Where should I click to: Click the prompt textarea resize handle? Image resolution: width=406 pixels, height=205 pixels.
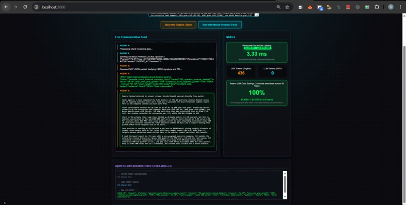pos(257,15)
